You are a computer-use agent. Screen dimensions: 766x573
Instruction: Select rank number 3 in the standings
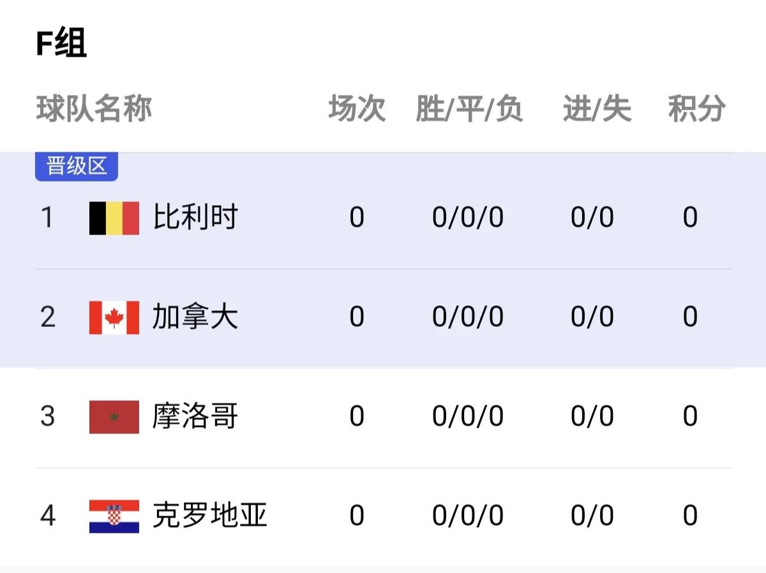pyautogui.click(x=48, y=417)
